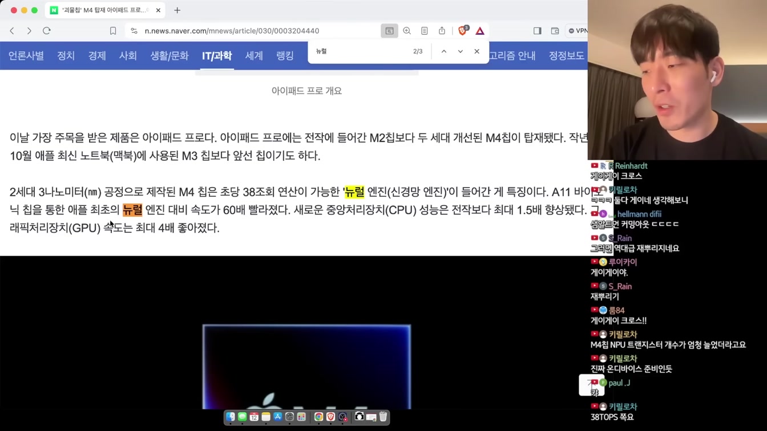767x431 pixels.
Task: Open the 사회 news section
Action: pyautogui.click(x=128, y=56)
